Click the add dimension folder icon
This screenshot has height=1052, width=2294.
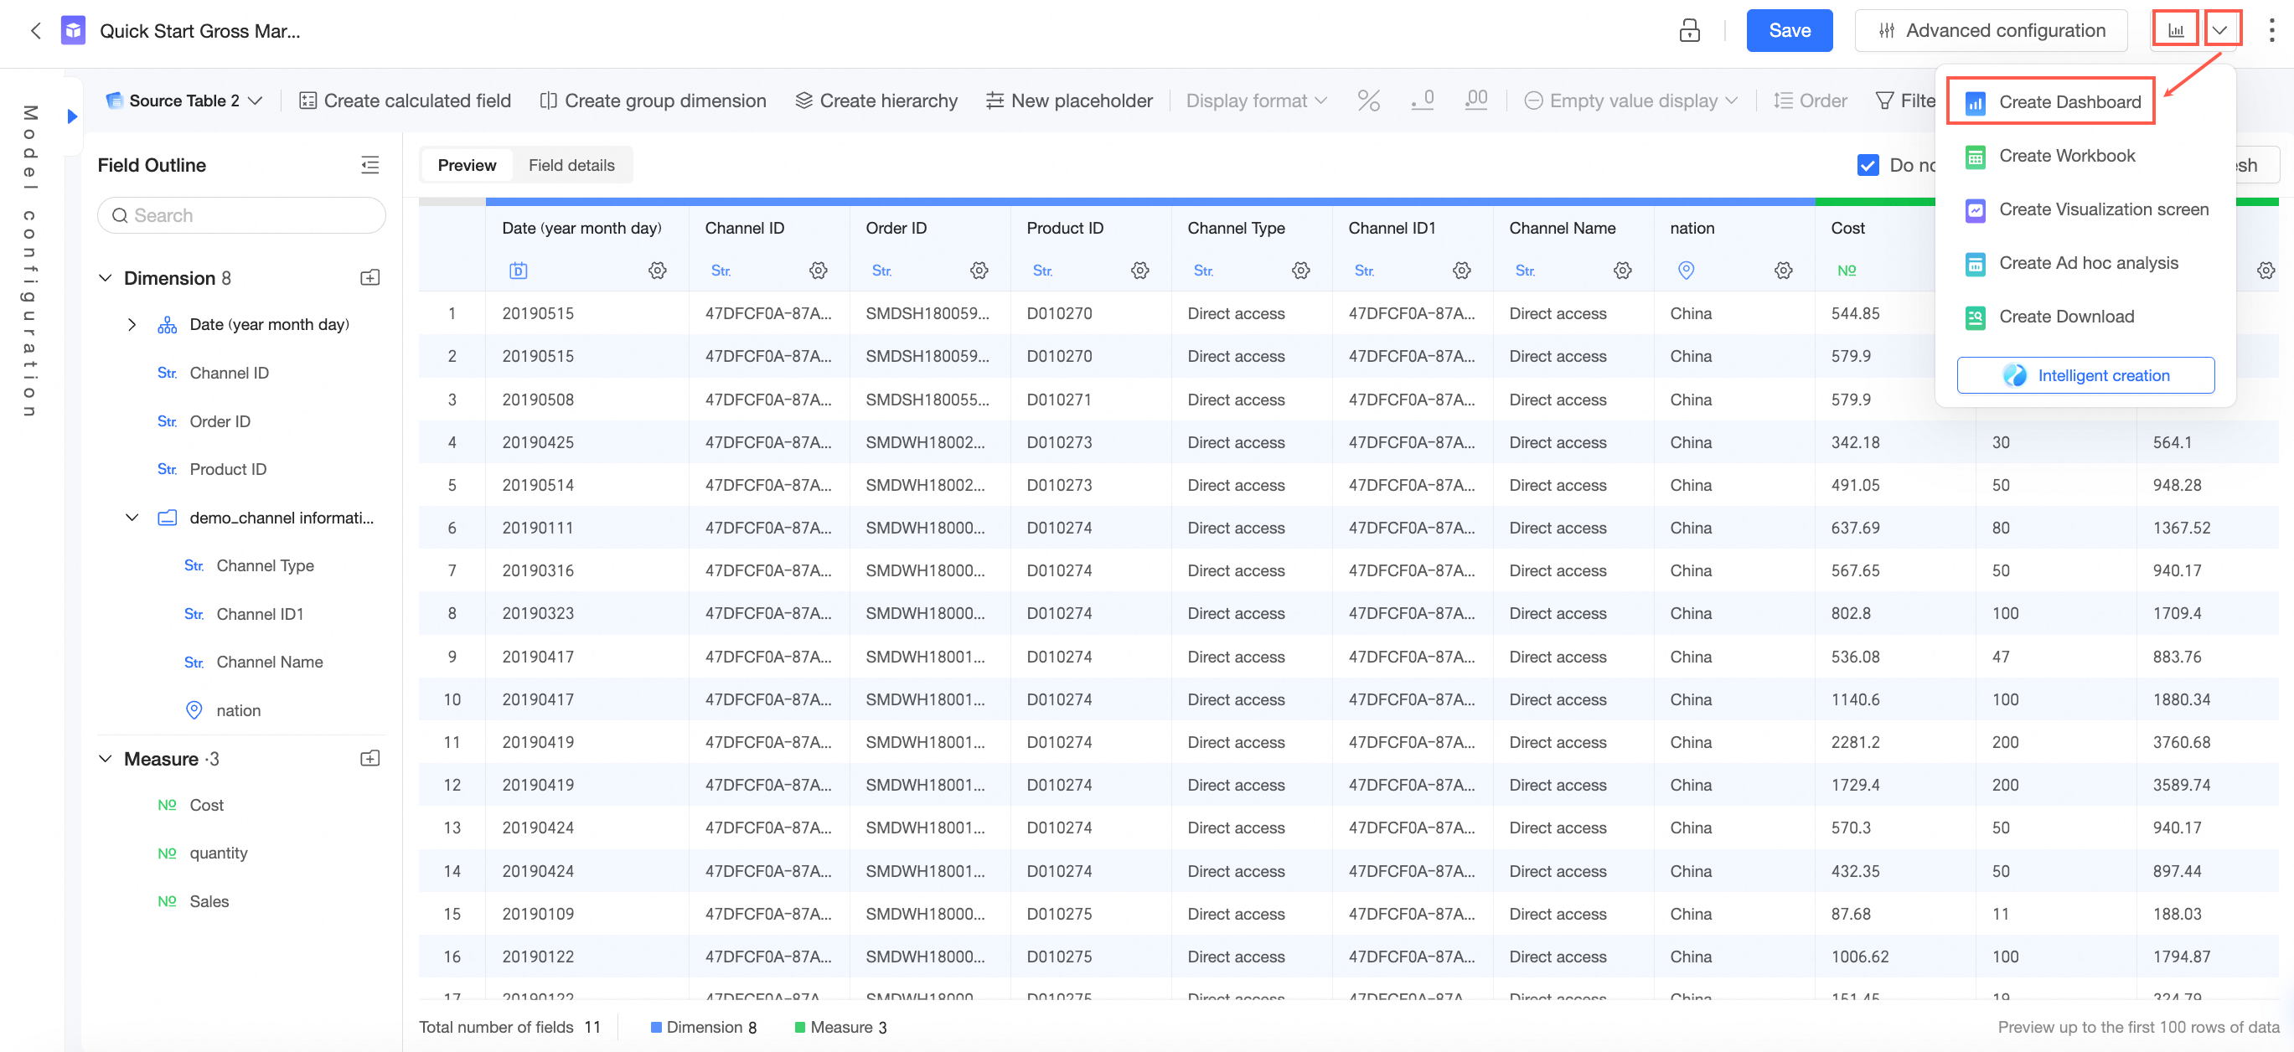coord(369,278)
